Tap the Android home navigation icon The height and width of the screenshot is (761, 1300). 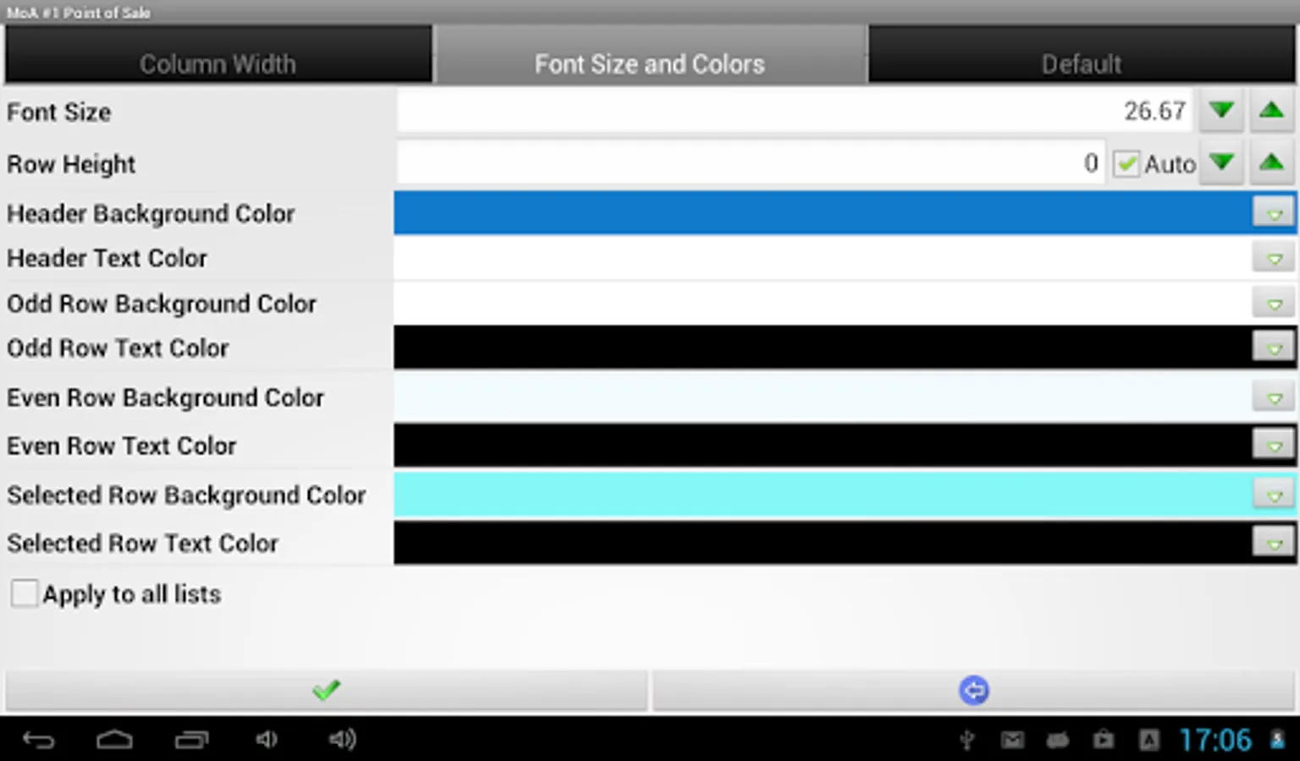pyautogui.click(x=114, y=740)
